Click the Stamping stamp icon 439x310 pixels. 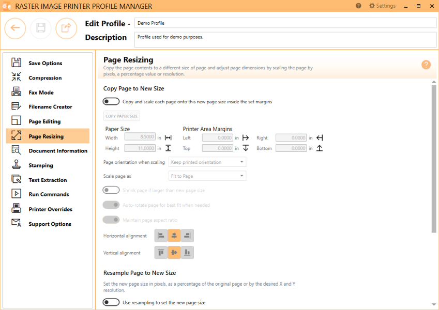tap(16, 164)
